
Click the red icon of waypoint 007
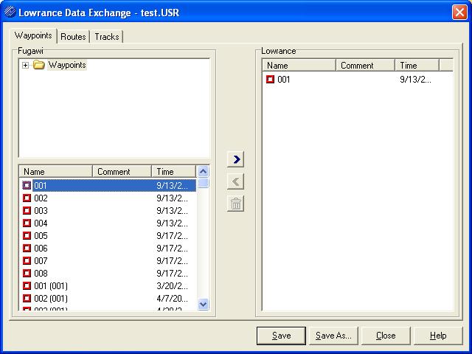pyautogui.click(x=27, y=261)
